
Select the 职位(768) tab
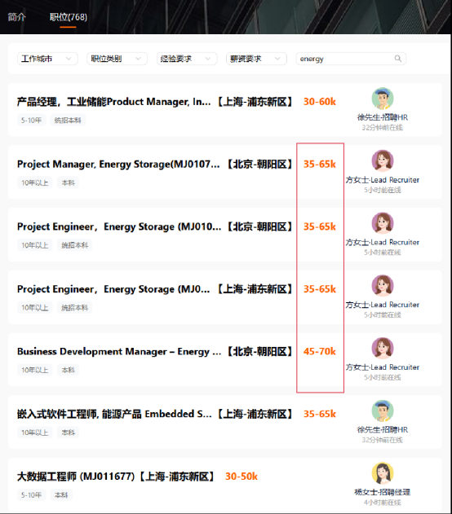pyautogui.click(x=69, y=17)
